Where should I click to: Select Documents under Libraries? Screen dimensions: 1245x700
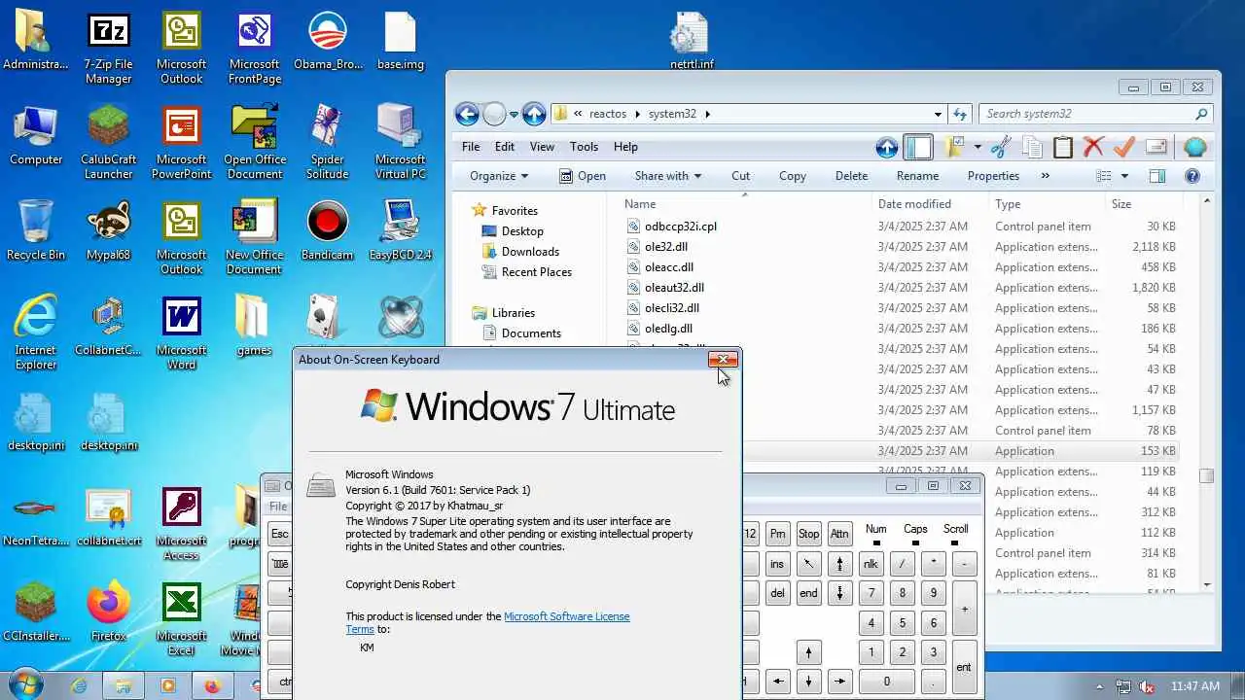click(x=531, y=333)
